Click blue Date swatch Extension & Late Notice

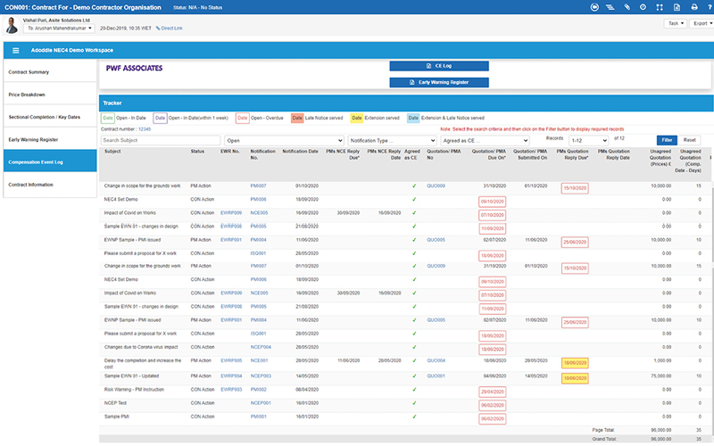coord(413,118)
